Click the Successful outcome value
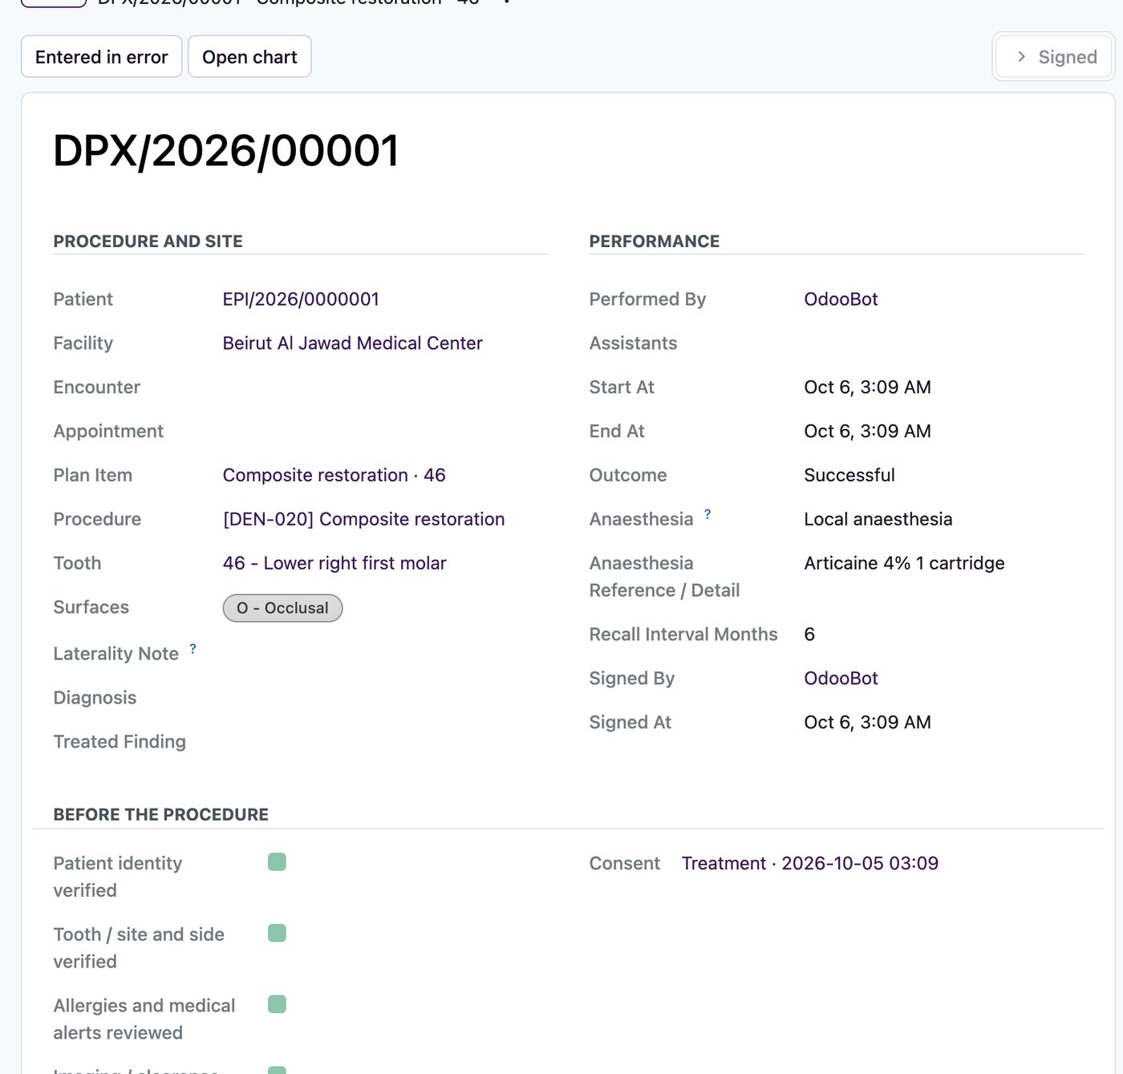Screen dimensions: 1123x1074 coord(849,476)
